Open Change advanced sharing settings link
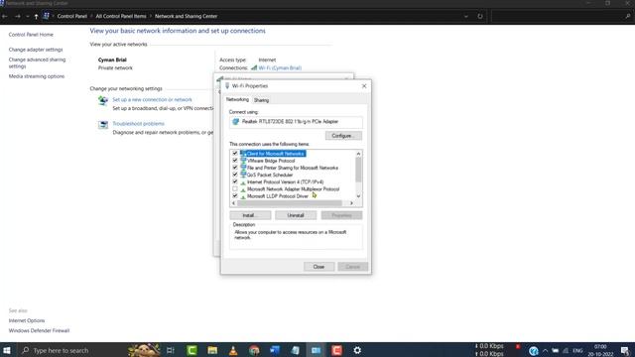Viewport: 635px width, 357px height. (x=37, y=62)
